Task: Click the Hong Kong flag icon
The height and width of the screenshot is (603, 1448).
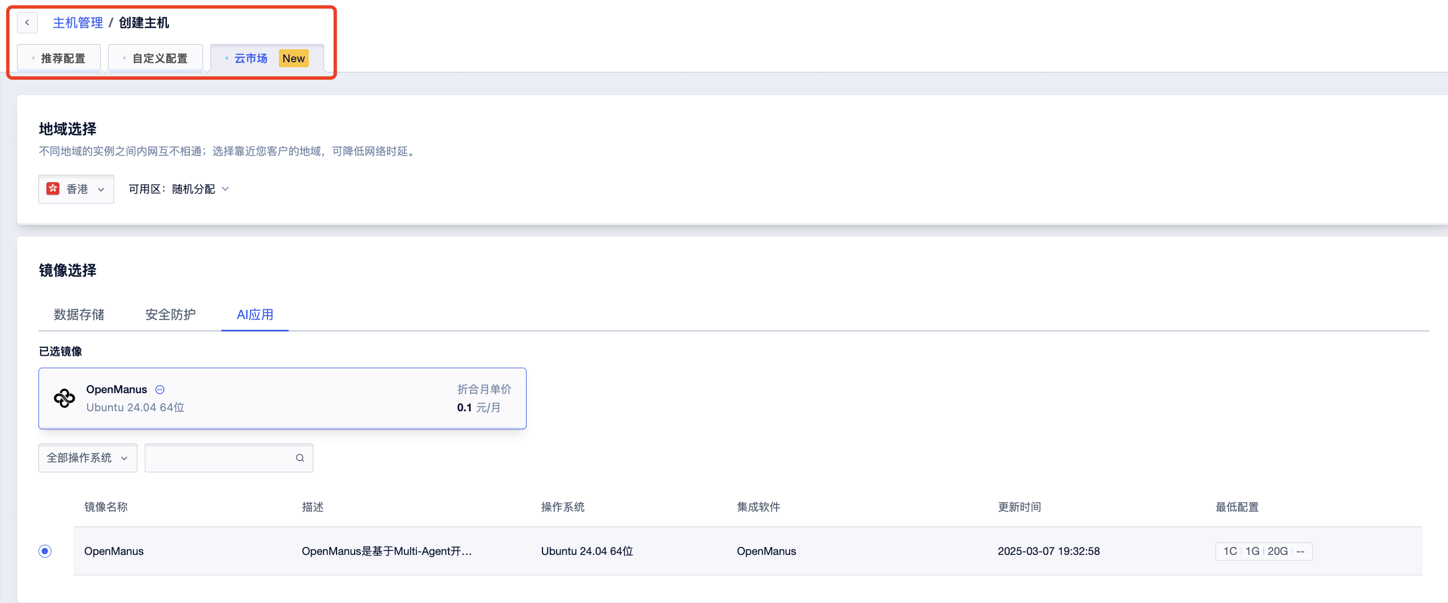Action: (x=53, y=189)
